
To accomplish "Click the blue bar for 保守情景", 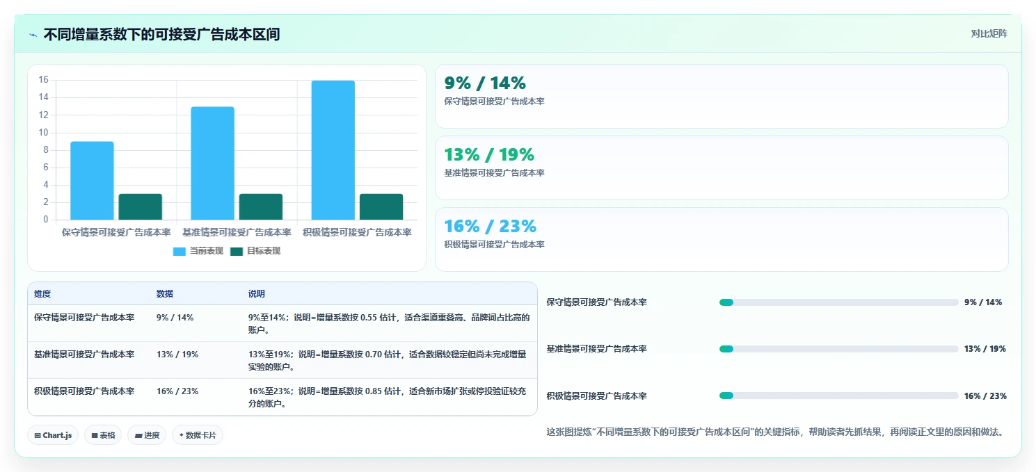I will [x=92, y=181].
